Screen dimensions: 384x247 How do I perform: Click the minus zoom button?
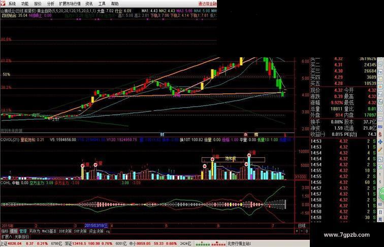click(x=302, y=231)
